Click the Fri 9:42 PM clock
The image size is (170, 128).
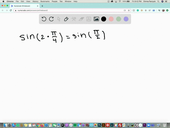[x=137, y=1]
